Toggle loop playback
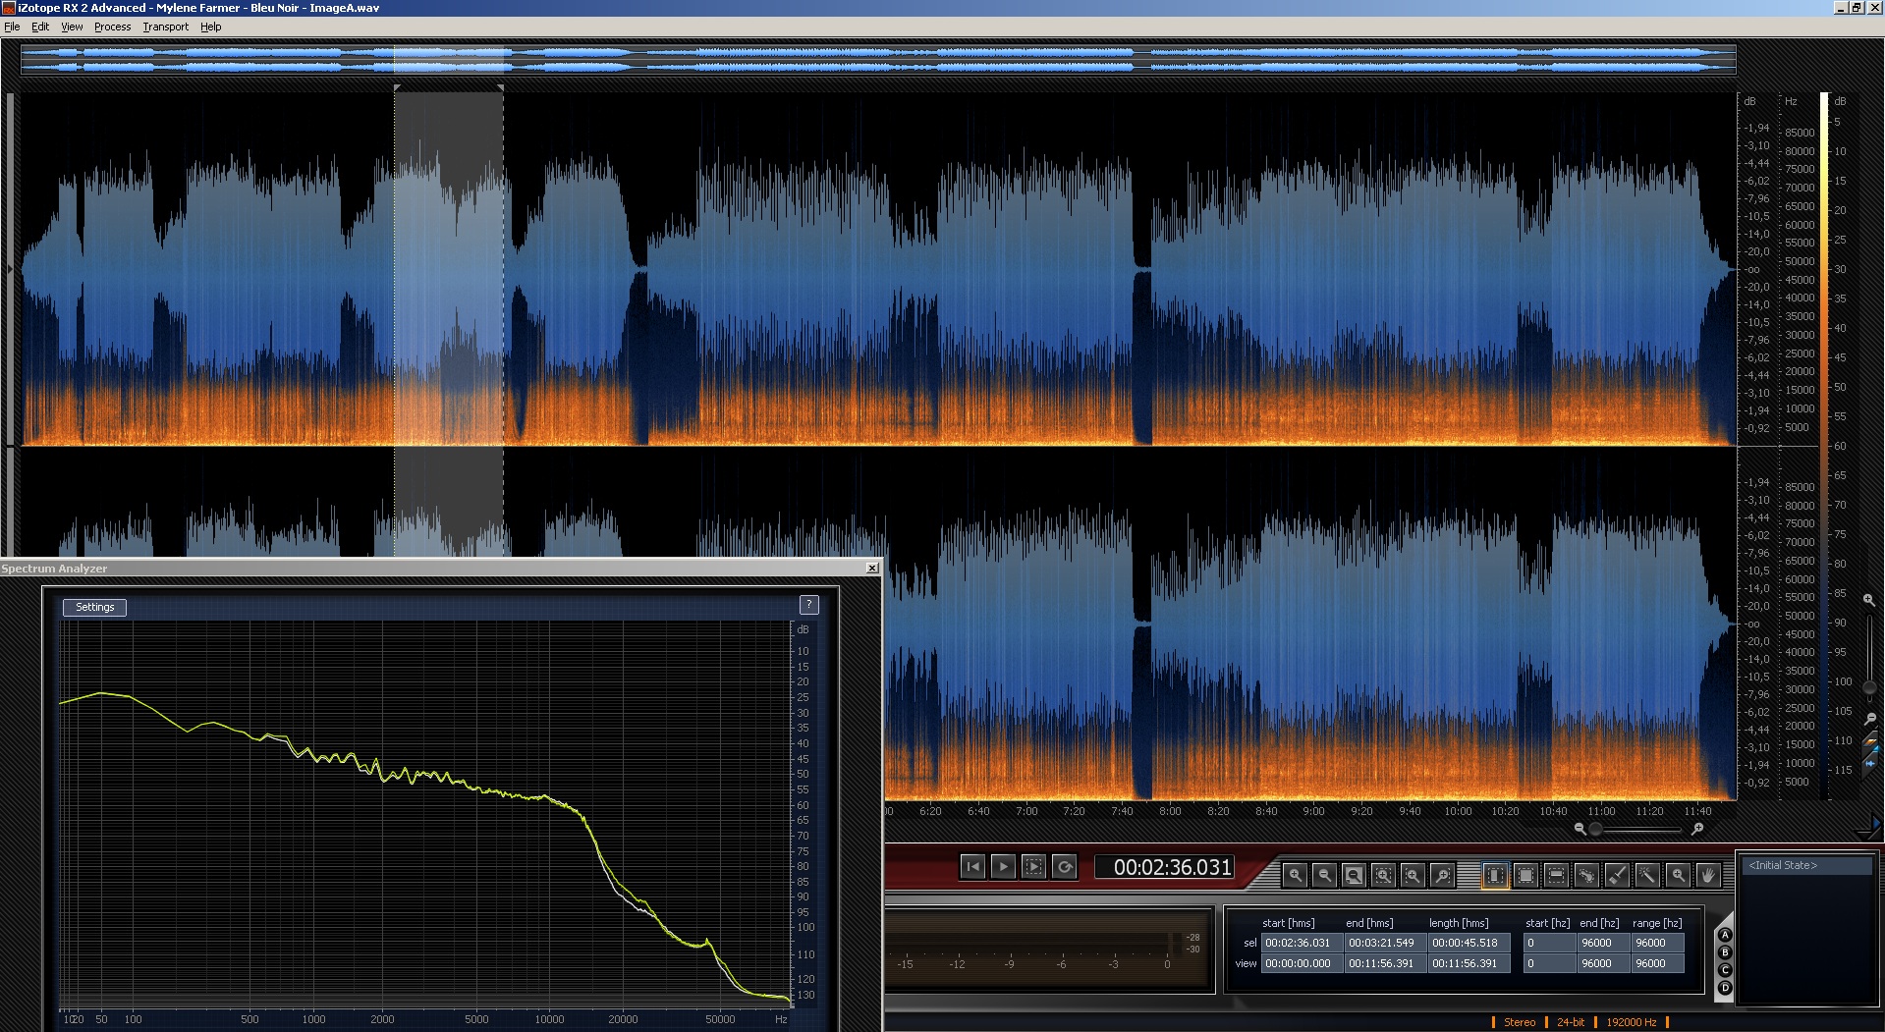The height and width of the screenshot is (1032, 1885). coord(1064,866)
